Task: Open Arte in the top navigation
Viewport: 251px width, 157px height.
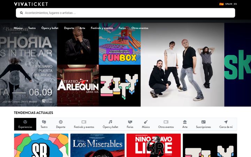Action: [x=82, y=28]
